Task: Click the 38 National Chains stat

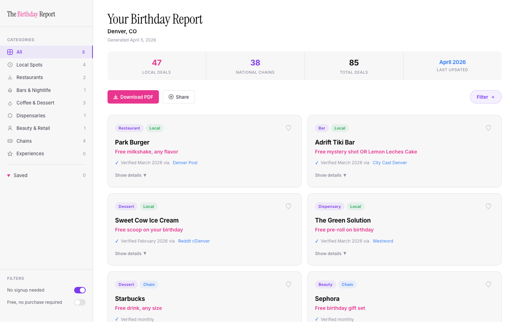Action: [255, 66]
